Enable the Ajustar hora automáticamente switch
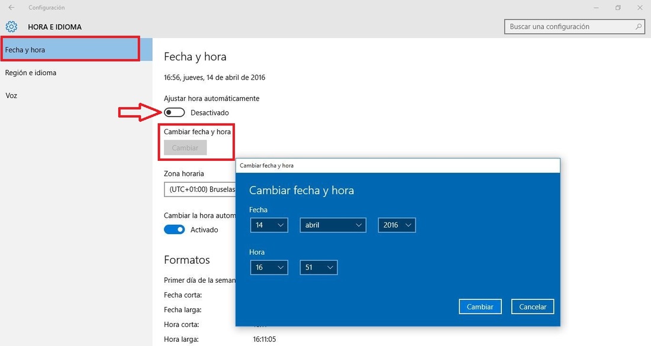The image size is (651, 346). tap(175, 112)
